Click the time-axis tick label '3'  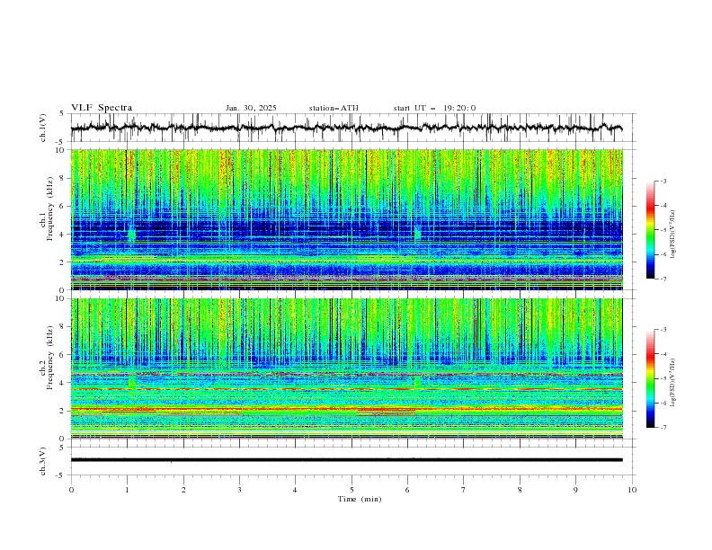239,490
